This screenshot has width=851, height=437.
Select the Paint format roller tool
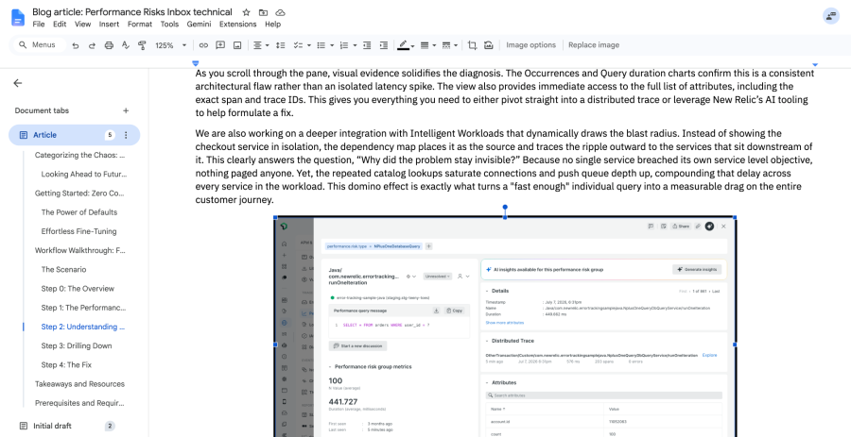tap(142, 45)
